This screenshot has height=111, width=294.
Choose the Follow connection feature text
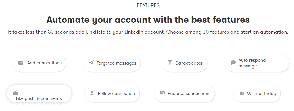[116, 94]
